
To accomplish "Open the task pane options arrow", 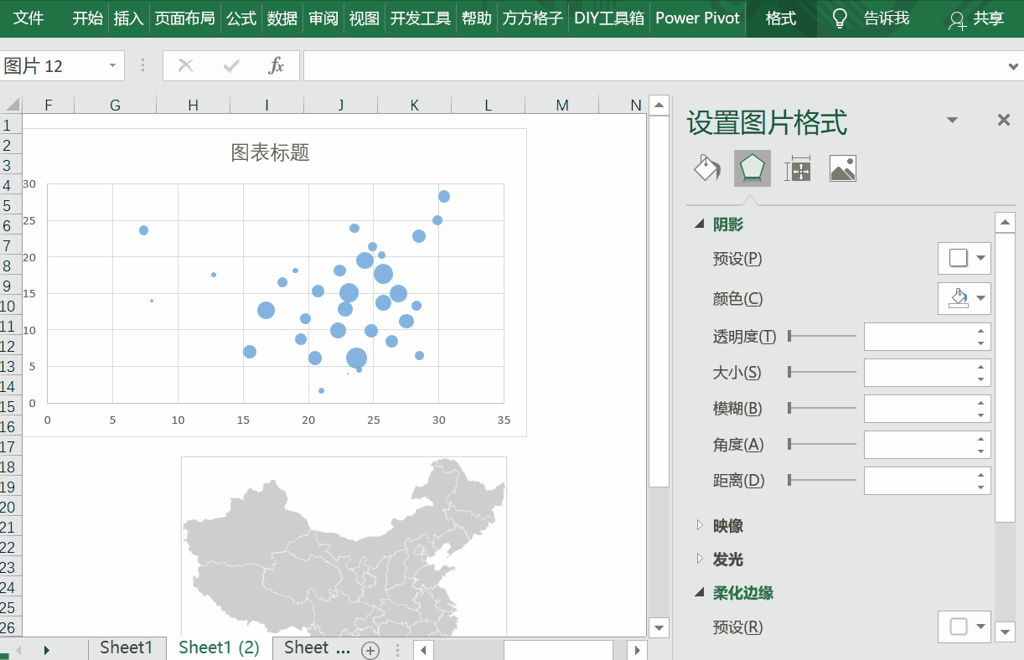I will (952, 121).
